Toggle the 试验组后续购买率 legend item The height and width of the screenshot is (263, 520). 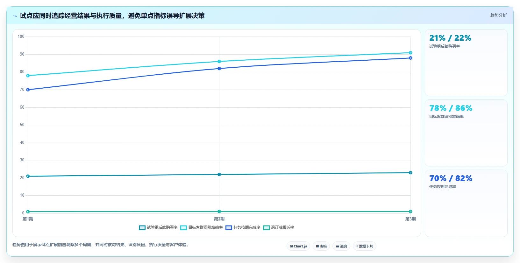click(158, 227)
